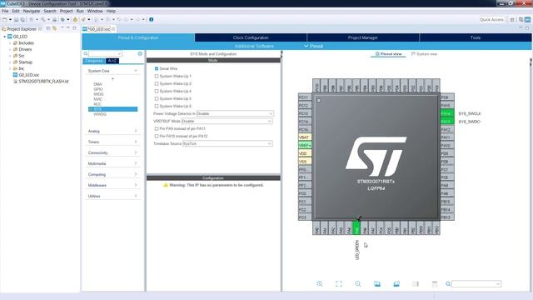Click the yellow debug bug icon

[75, 19]
